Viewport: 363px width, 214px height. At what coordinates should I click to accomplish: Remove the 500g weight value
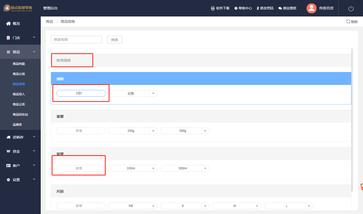(205, 131)
